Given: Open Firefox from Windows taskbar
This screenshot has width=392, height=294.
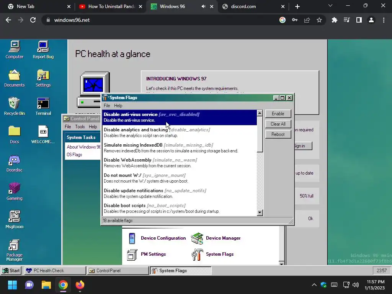Looking at the screenshot, I should point(80,285).
